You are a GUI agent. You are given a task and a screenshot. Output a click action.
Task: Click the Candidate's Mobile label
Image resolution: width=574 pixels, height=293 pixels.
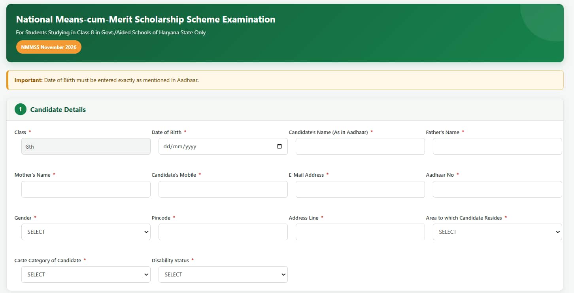tap(174, 175)
